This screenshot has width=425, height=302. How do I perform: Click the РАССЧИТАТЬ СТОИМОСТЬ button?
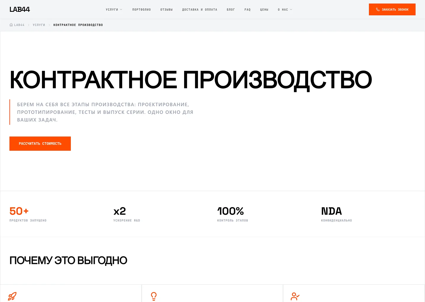(40, 144)
